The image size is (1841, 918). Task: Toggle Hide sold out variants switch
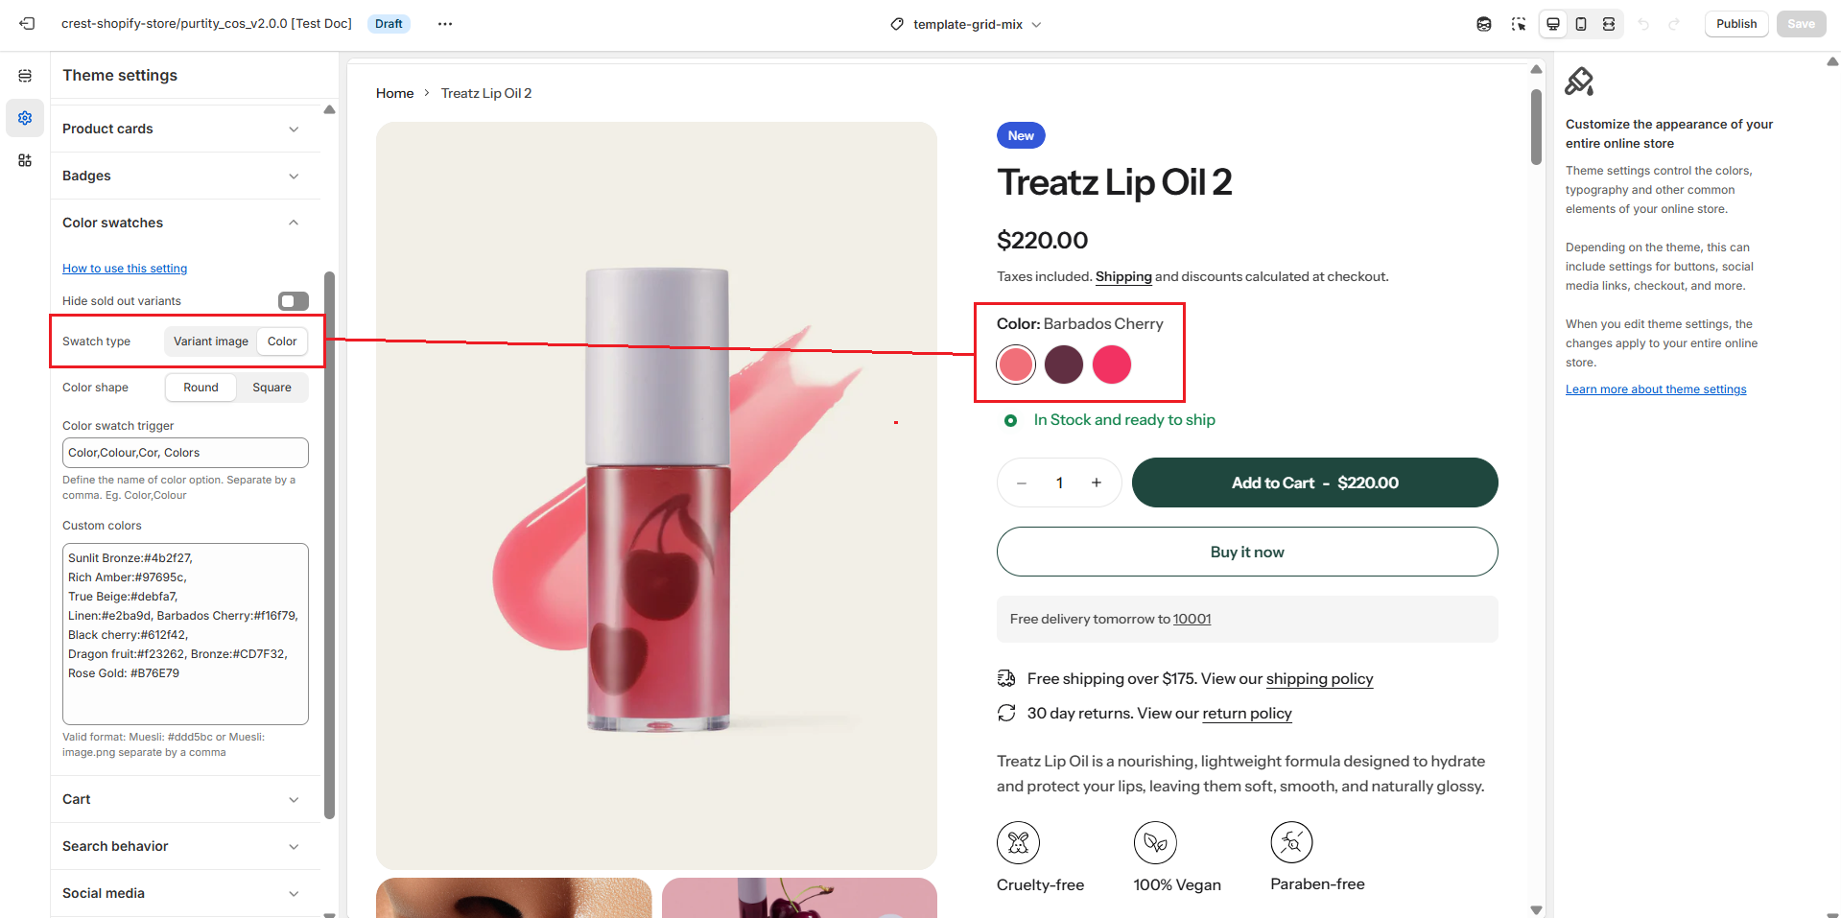pos(294,301)
